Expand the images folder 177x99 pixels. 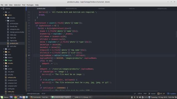4,61
